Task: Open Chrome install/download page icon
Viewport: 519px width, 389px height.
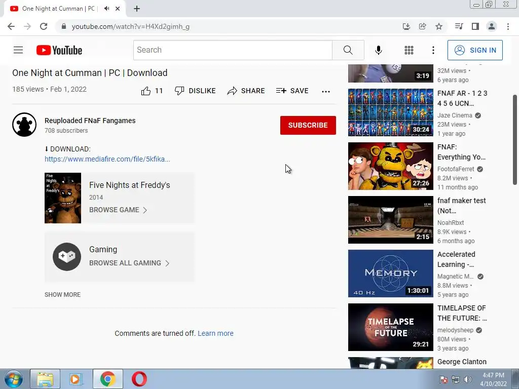Action: pos(406,26)
